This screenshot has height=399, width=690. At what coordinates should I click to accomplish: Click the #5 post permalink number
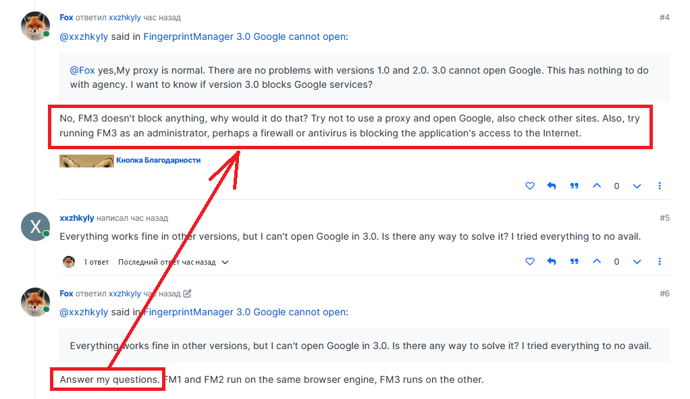point(664,218)
